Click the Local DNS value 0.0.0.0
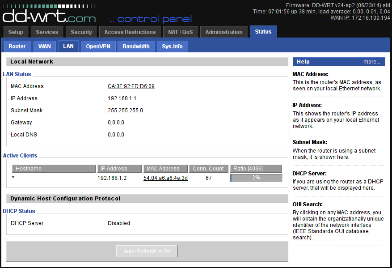The image size is (392, 268). click(116, 135)
